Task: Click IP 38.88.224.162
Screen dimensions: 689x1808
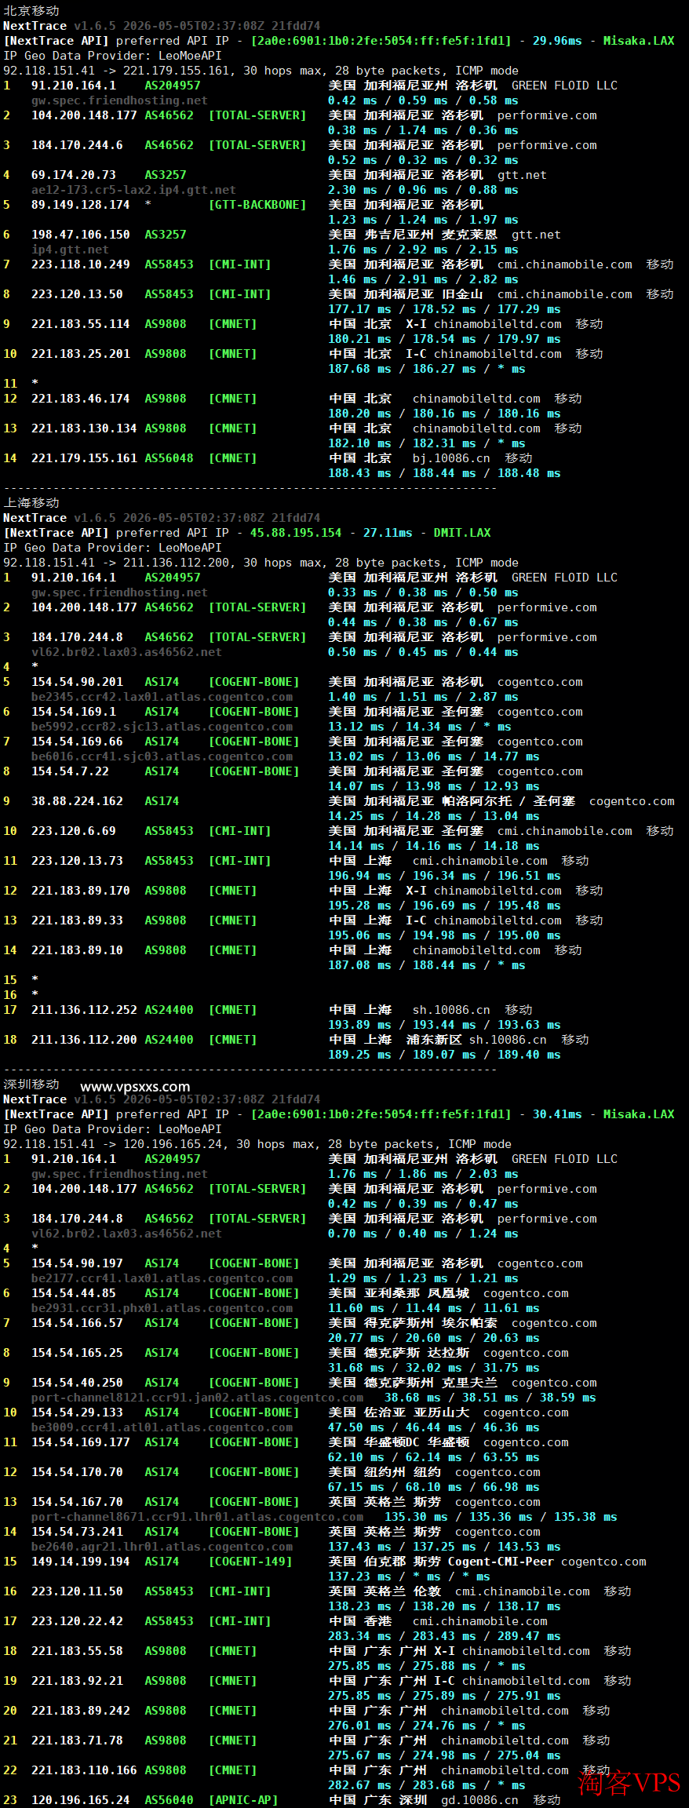Action: (x=77, y=801)
